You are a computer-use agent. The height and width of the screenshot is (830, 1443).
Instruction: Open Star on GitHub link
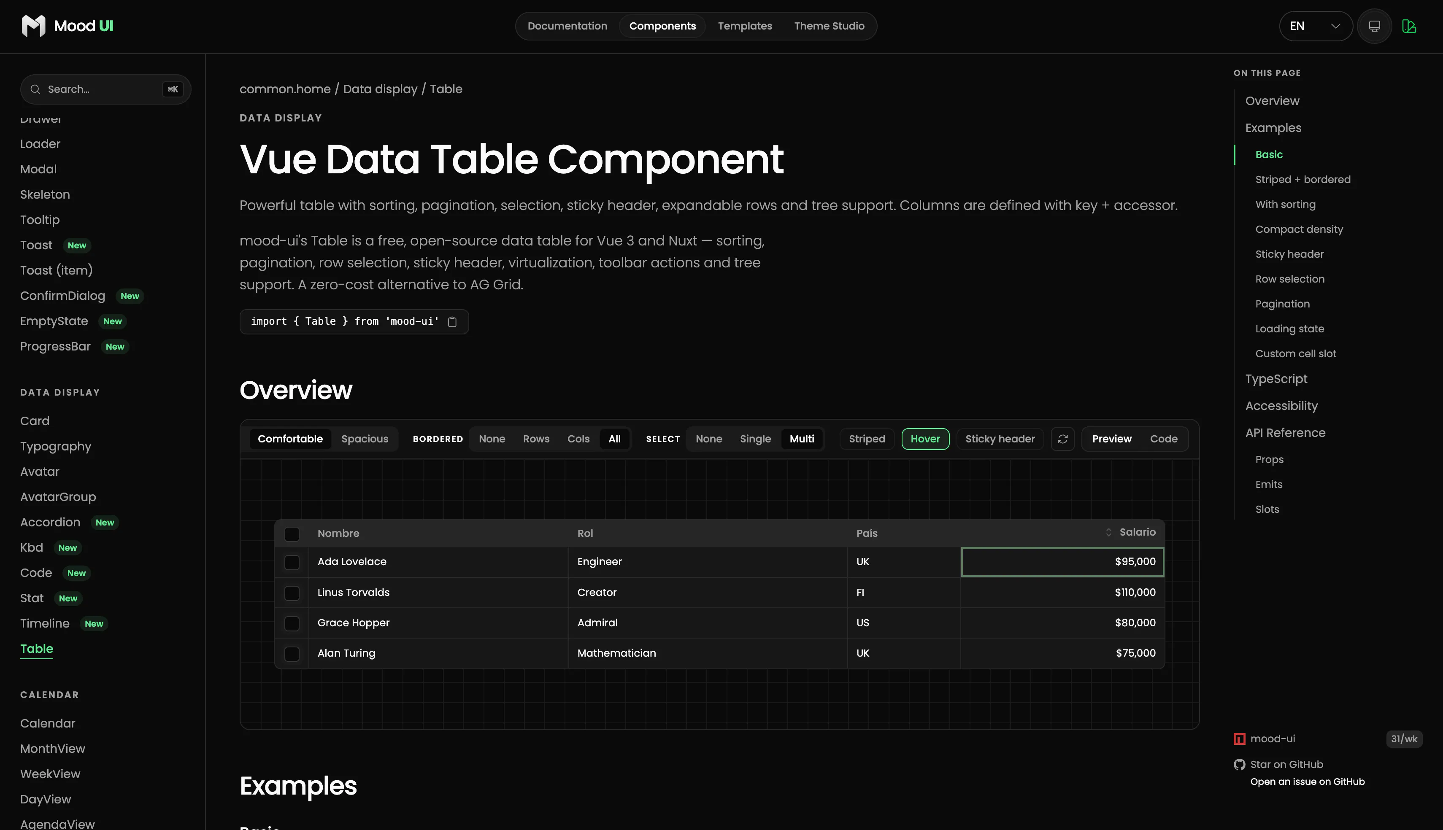tap(1286, 765)
